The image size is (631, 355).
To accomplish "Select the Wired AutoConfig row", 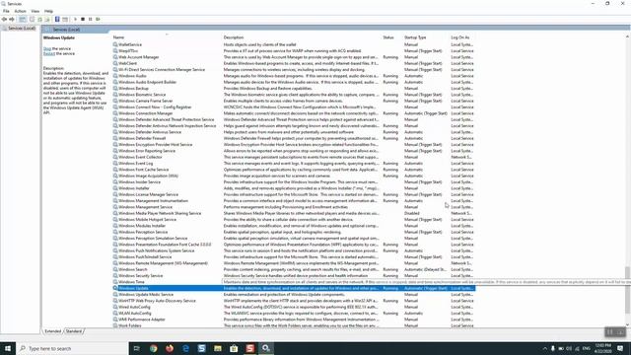I will [294, 307].
